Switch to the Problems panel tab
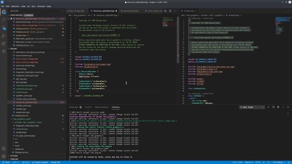The height and width of the screenshot is (164, 292). click(x=73, y=107)
